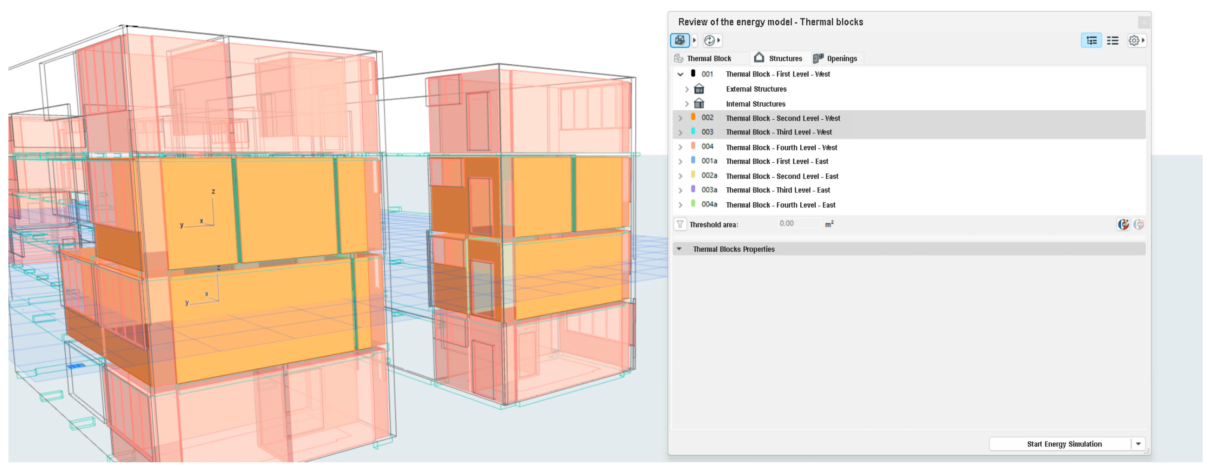Click the Internal Structures house icon
Image resolution: width=1208 pixels, height=470 pixels.
click(699, 104)
